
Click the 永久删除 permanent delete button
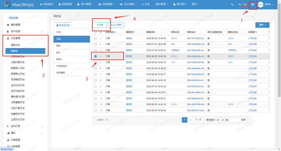pos(116,25)
